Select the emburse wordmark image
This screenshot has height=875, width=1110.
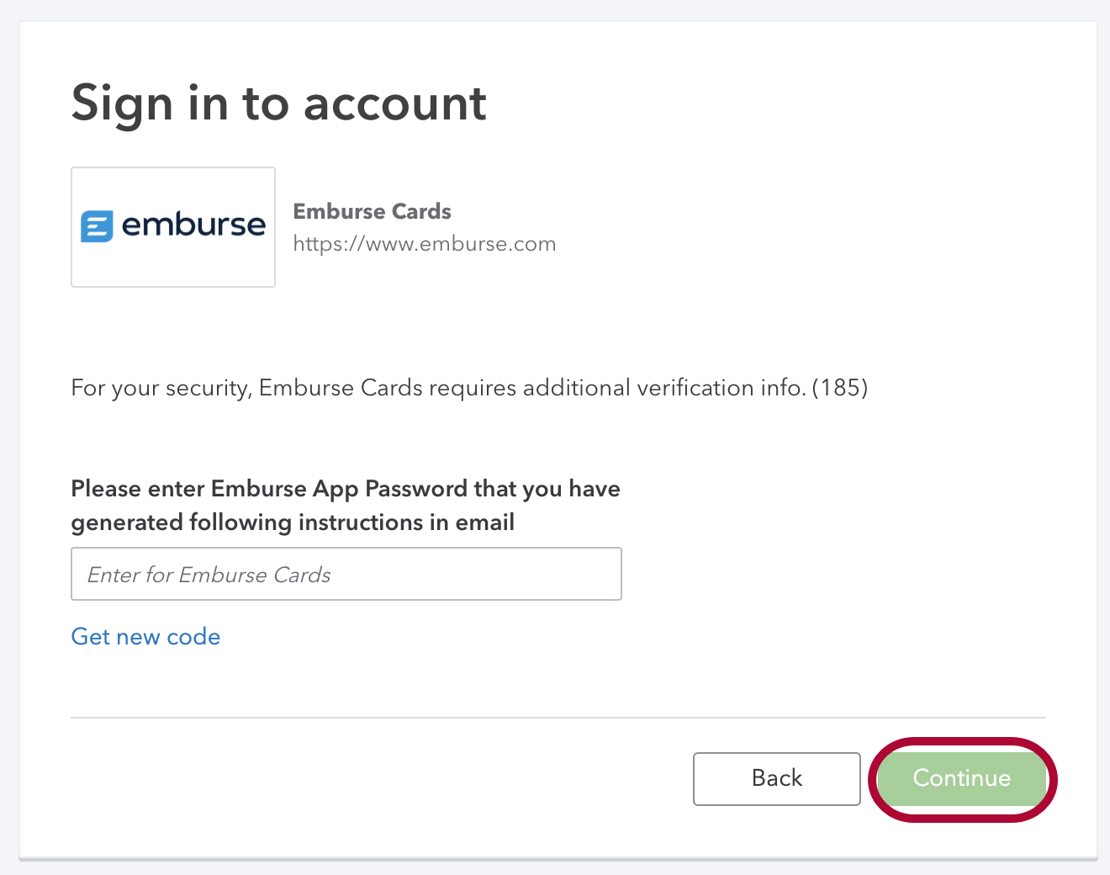click(x=193, y=225)
